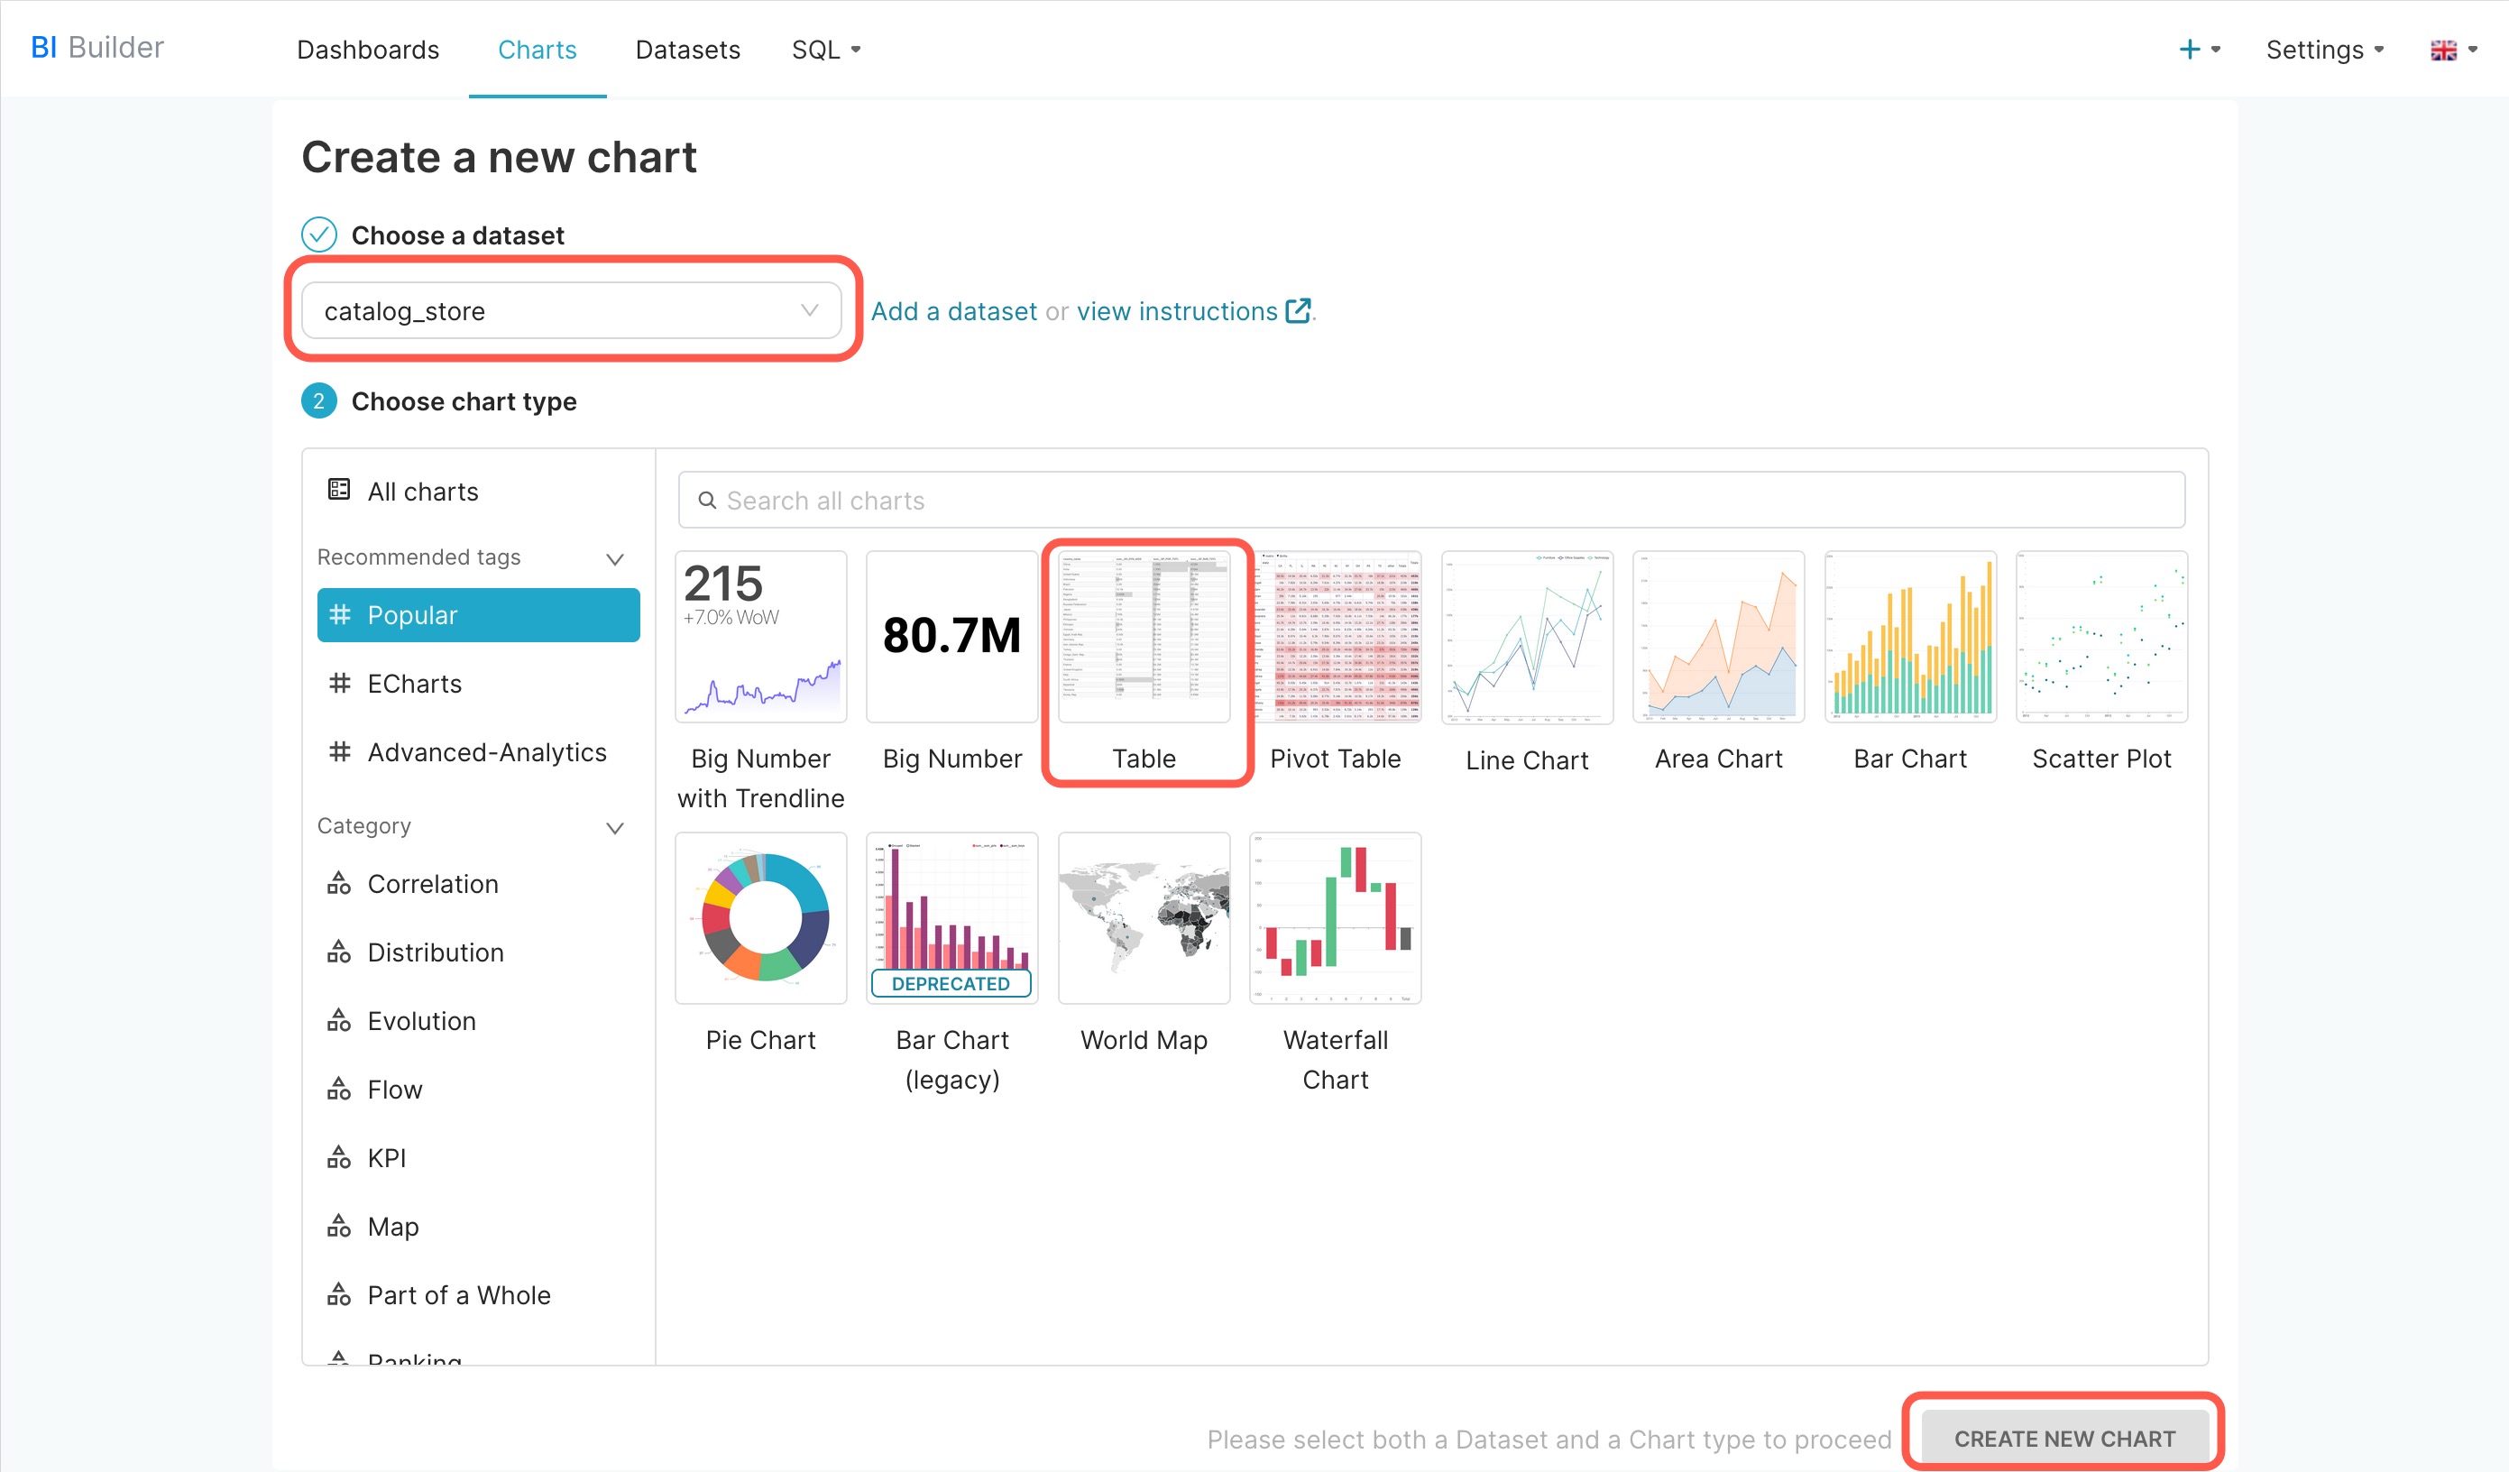Collapse the Recommended tags section

pos(614,558)
